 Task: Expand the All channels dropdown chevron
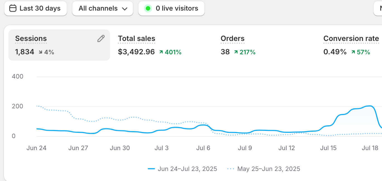tap(125, 9)
